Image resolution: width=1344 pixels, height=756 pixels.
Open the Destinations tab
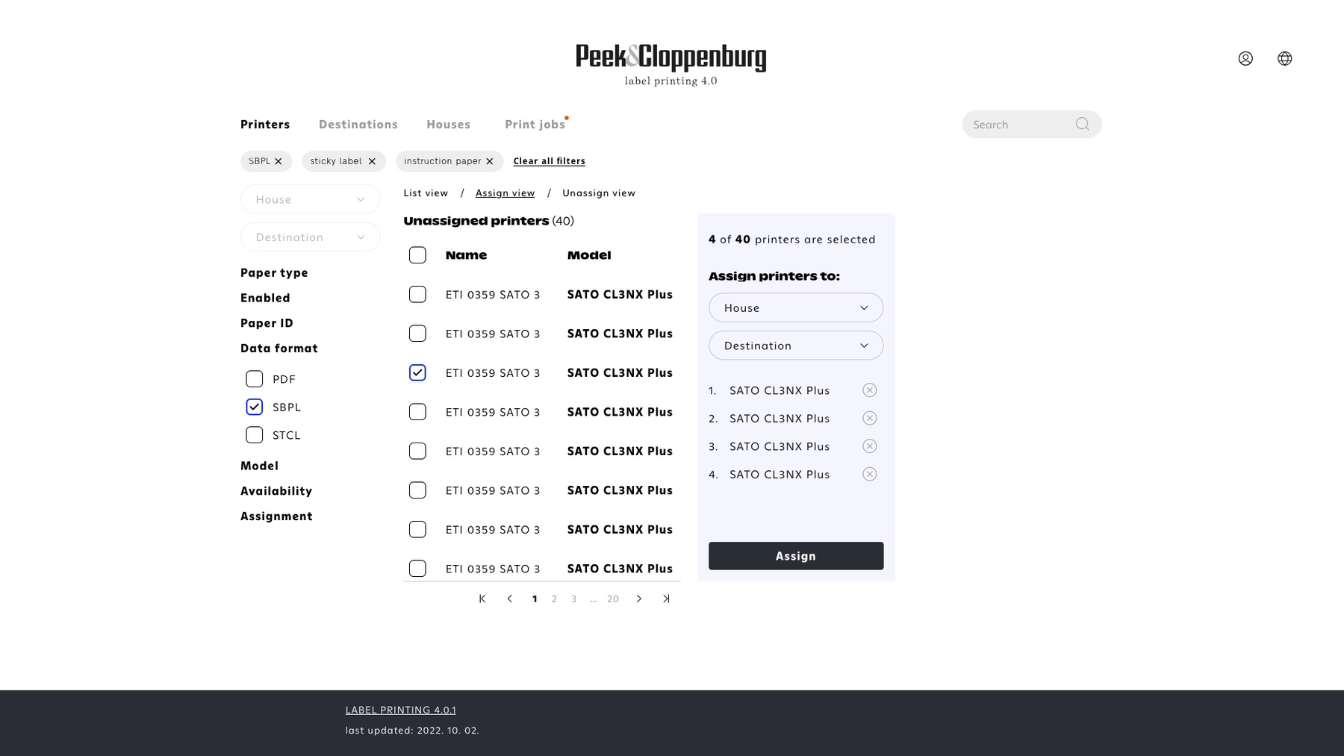coord(358,125)
